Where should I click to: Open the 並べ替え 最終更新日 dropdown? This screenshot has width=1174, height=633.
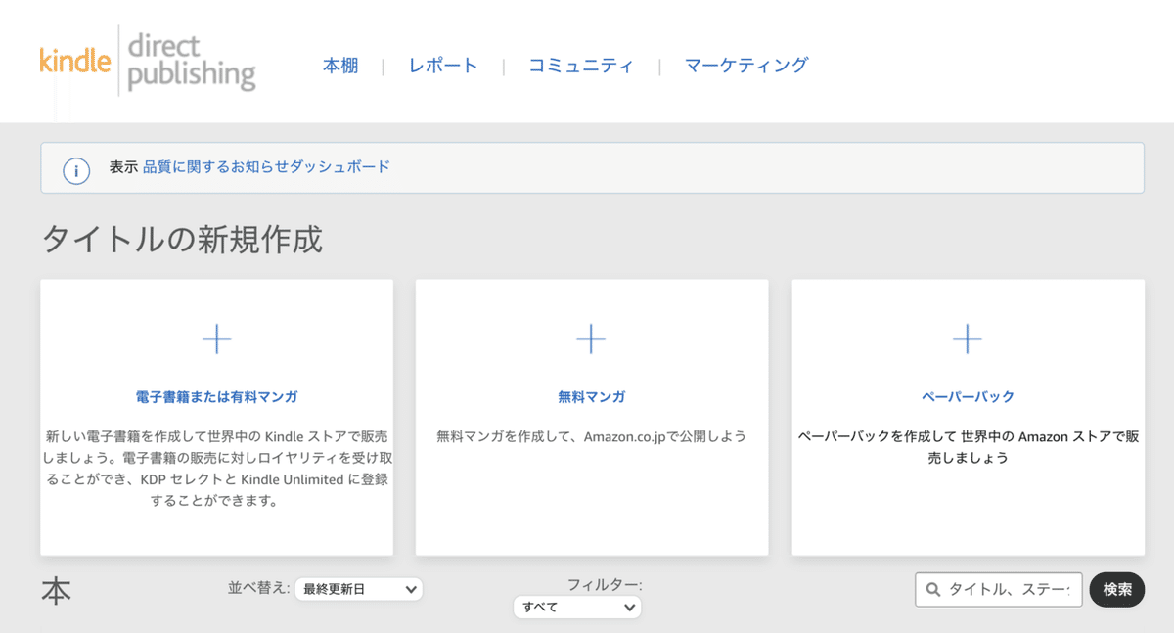(359, 589)
